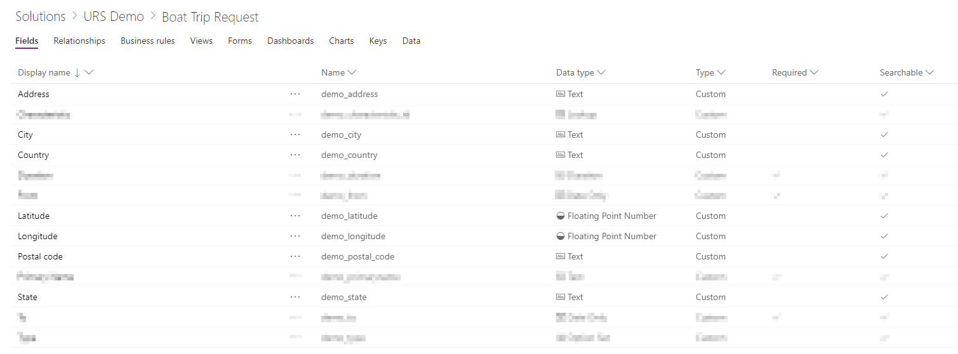958x354 pixels.
Task: Click the Searchable checkmark in City row
Action: [884, 134]
